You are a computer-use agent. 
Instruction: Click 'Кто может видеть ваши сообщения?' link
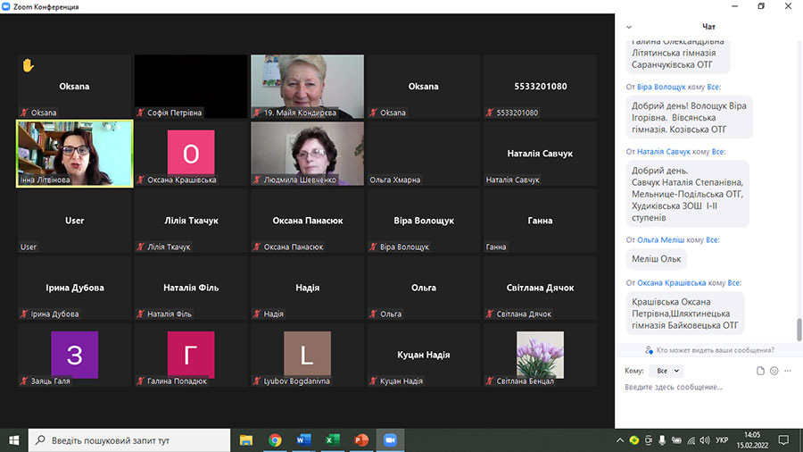(x=715, y=350)
